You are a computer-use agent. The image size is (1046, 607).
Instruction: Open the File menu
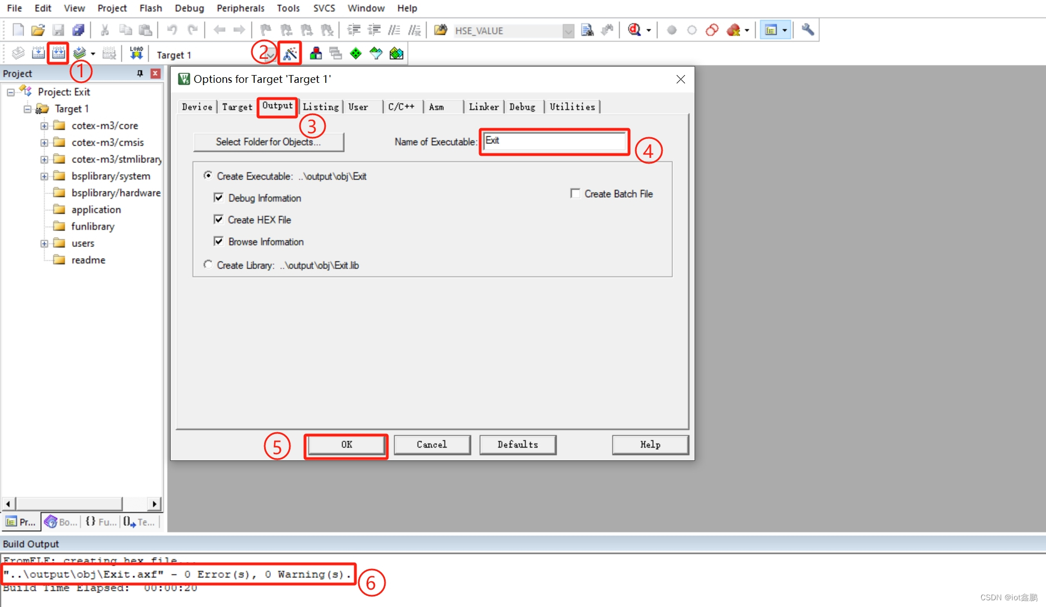(15, 8)
